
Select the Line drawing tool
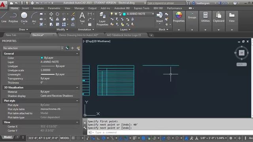pos(4,17)
